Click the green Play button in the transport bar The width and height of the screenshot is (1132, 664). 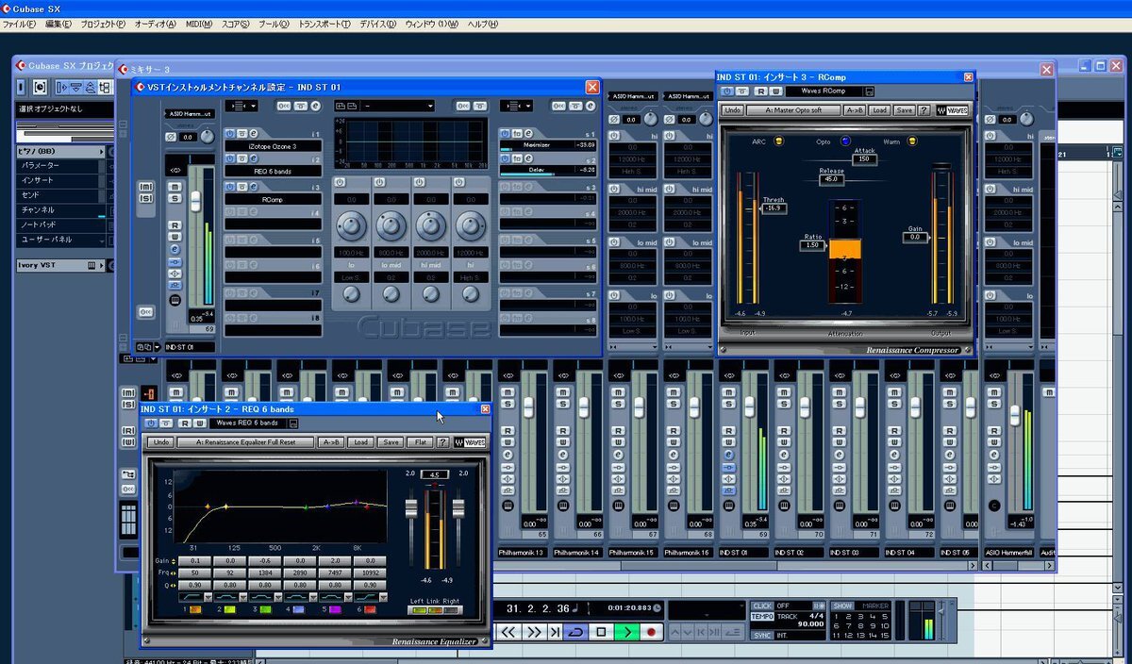point(625,632)
